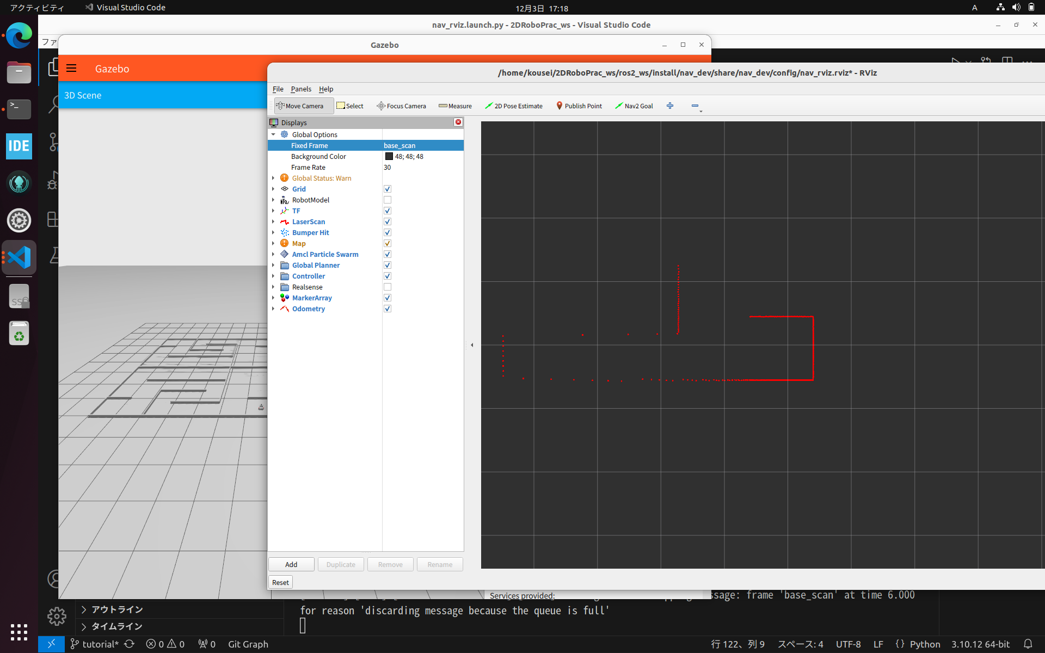This screenshot has height=653, width=1045.
Task: Select the Publish Point tool
Action: (x=579, y=106)
